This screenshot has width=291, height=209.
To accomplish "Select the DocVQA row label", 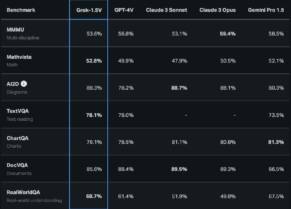I will (x=17, y=165).
